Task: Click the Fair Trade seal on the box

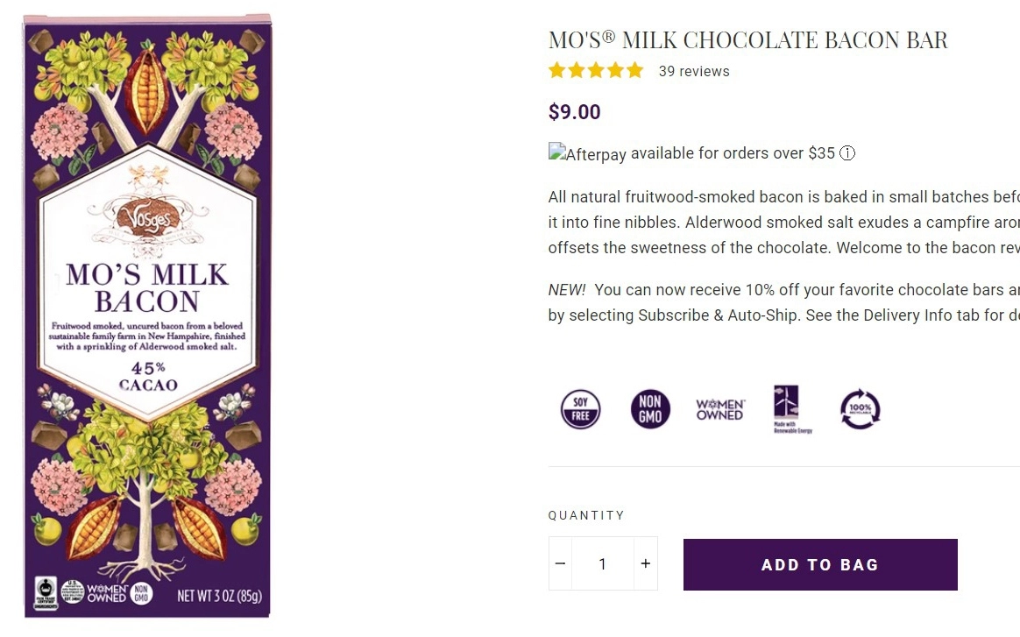Action: pos(46,592)
